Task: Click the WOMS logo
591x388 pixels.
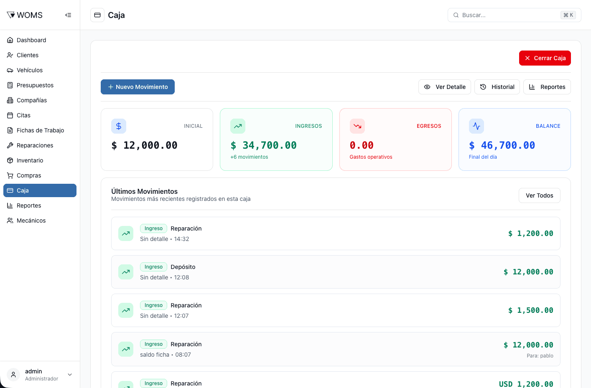Action: click(25, 15)
